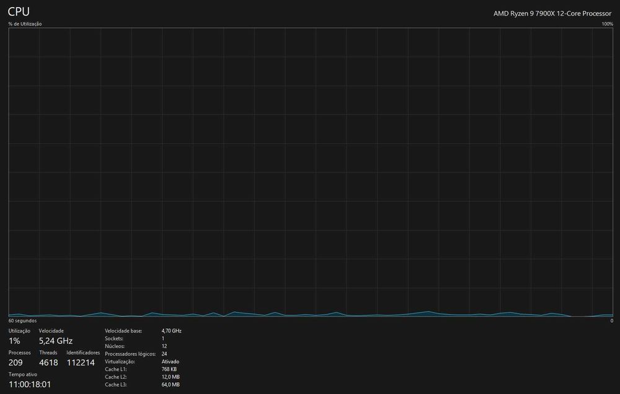Viewport: 620px width, 394px height.
Task: Click the 'Virtualização:' label
Action: coord(120,362)
